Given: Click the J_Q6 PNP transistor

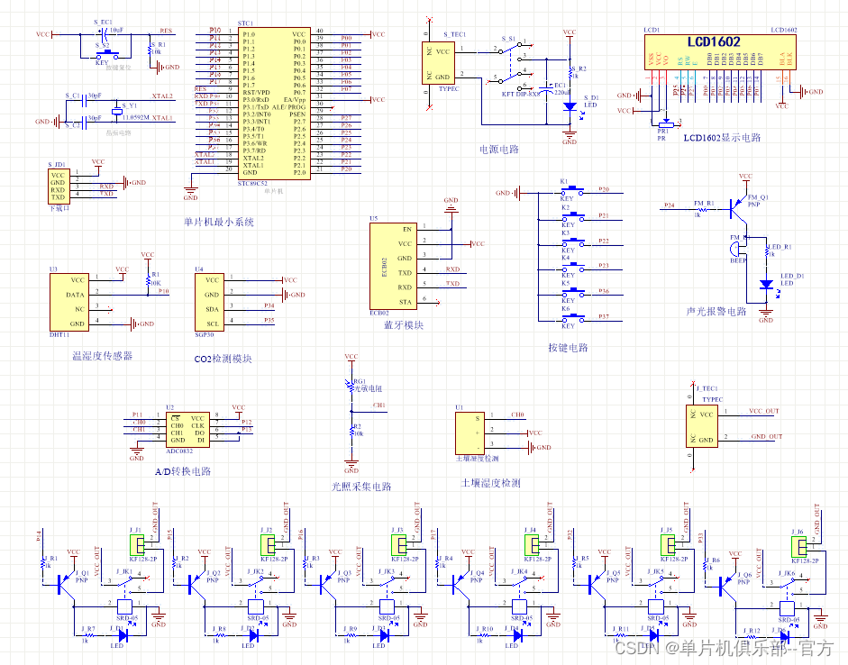Looking at the screenshot, I should coord(727,586).
